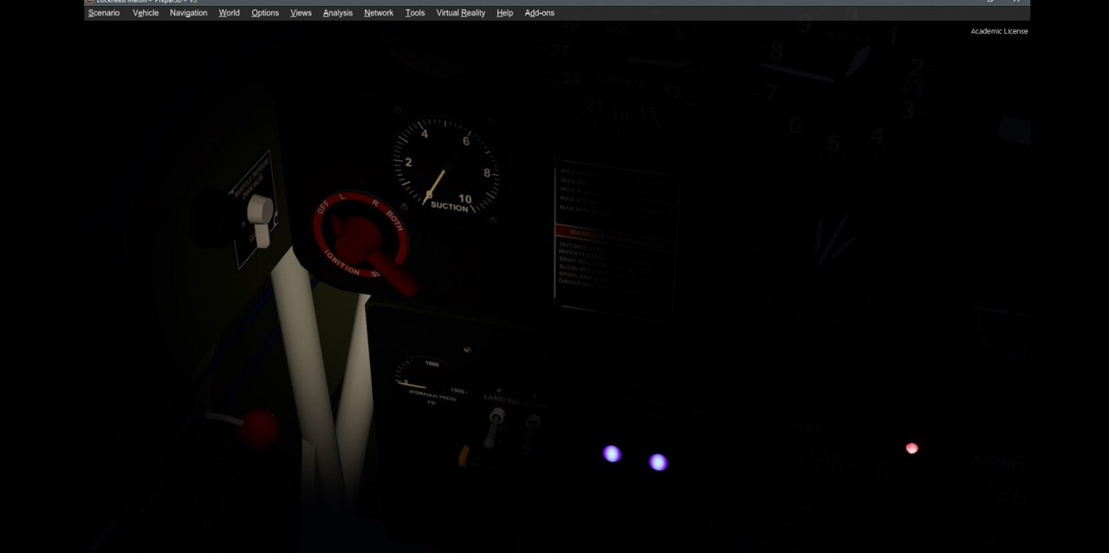The image size is (1109, 553).
Task: Open the Scenario menu
Action: [104, 13]
